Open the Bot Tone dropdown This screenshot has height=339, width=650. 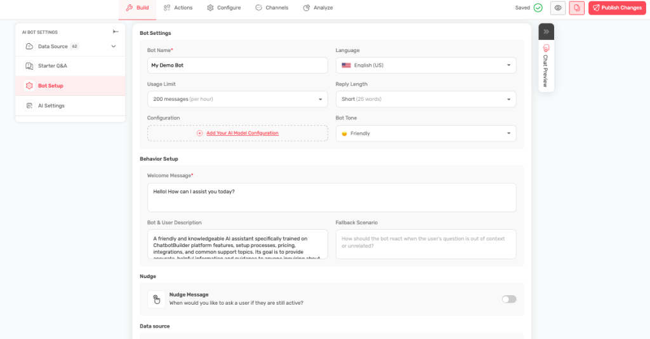426,133
